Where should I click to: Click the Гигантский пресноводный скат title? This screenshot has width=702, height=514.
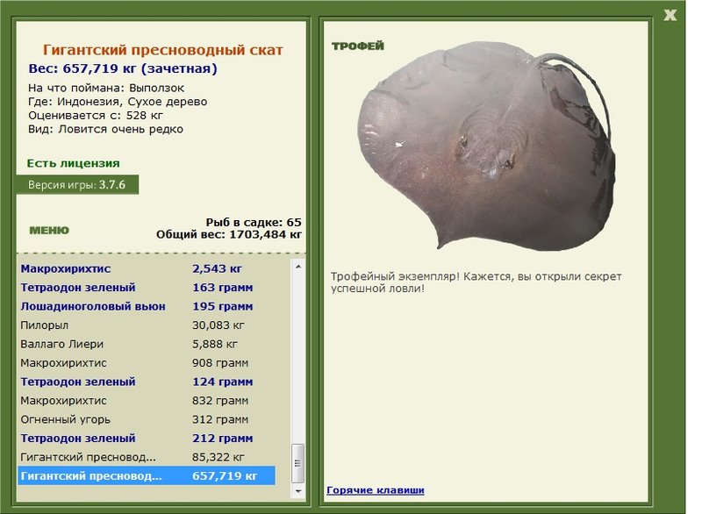click(x=163, y=50)
